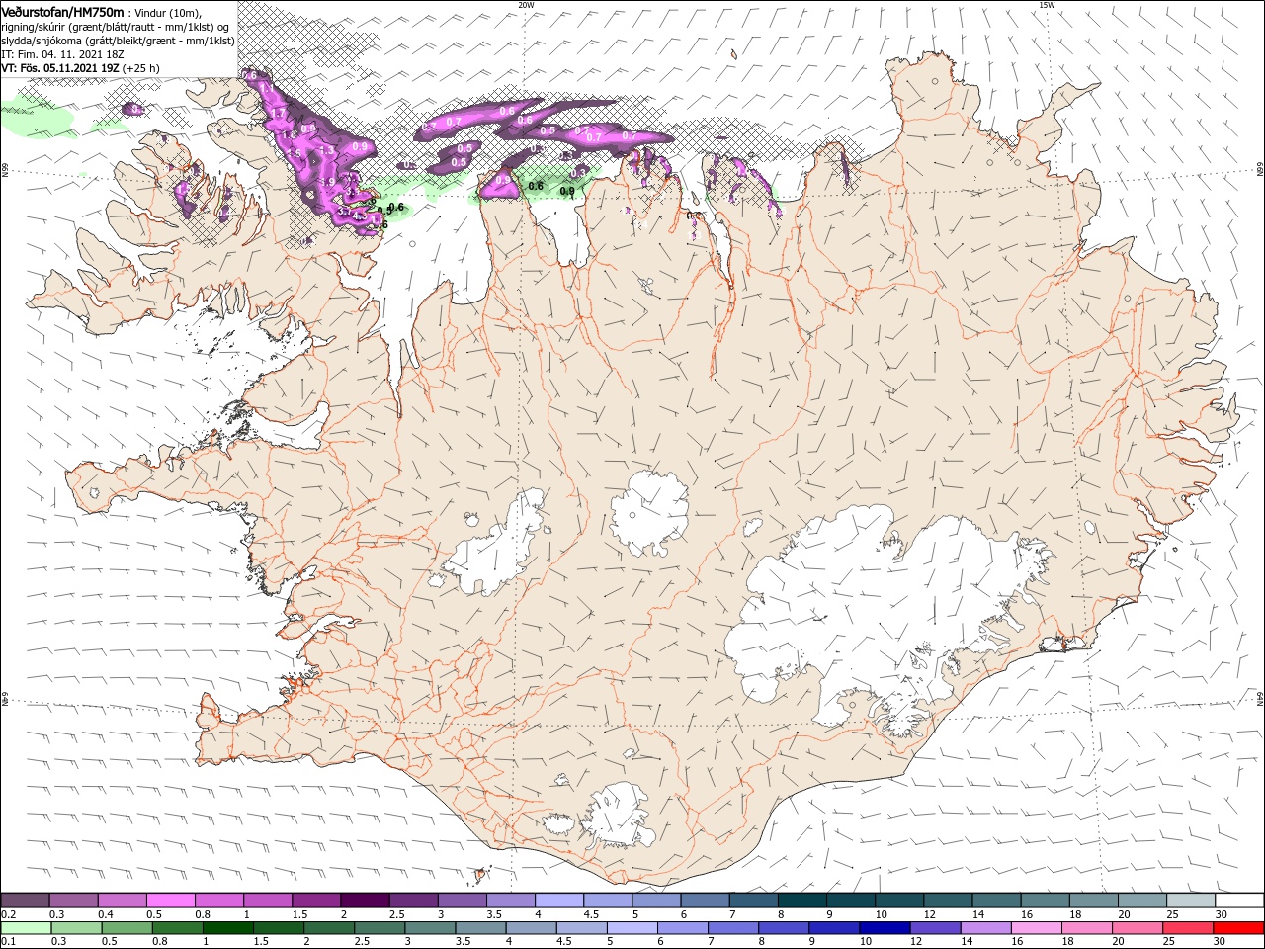The width and height of the screenshot is (1265, 949).
Task: Select the slydda/snjókoma legend description line
Action: [x=119, y=41]
